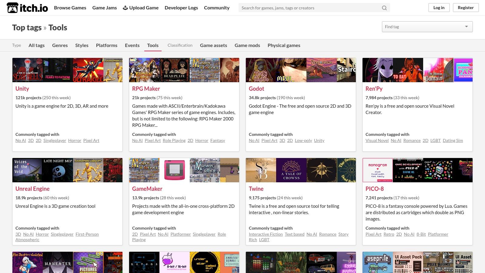Open the Twine tag link
The image size is (485, 273).
pyautogui.click(x=256, y=189)
